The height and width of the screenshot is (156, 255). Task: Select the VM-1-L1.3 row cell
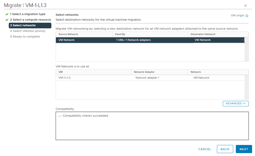64,78
